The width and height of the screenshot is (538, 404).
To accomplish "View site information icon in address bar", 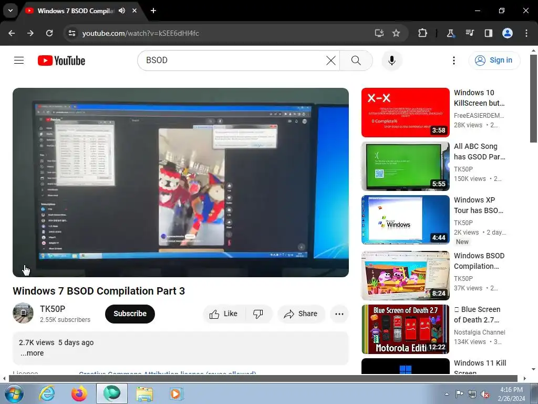I will tap(71, 33).
